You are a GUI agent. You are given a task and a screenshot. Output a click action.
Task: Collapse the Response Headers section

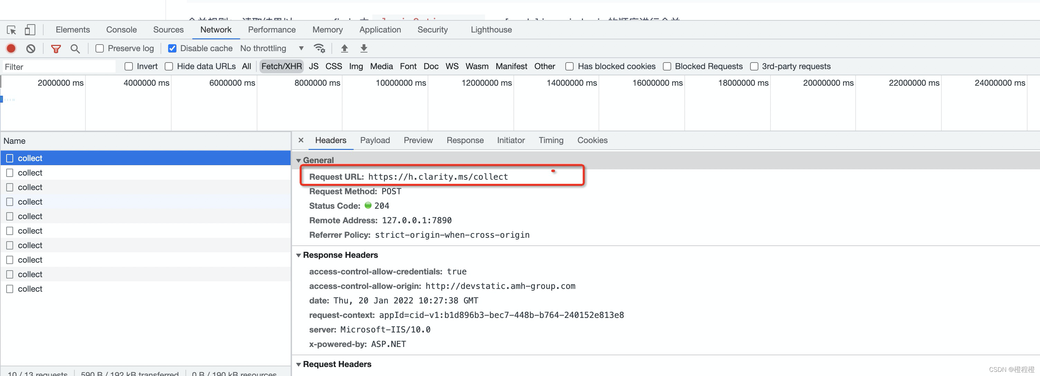299,255
